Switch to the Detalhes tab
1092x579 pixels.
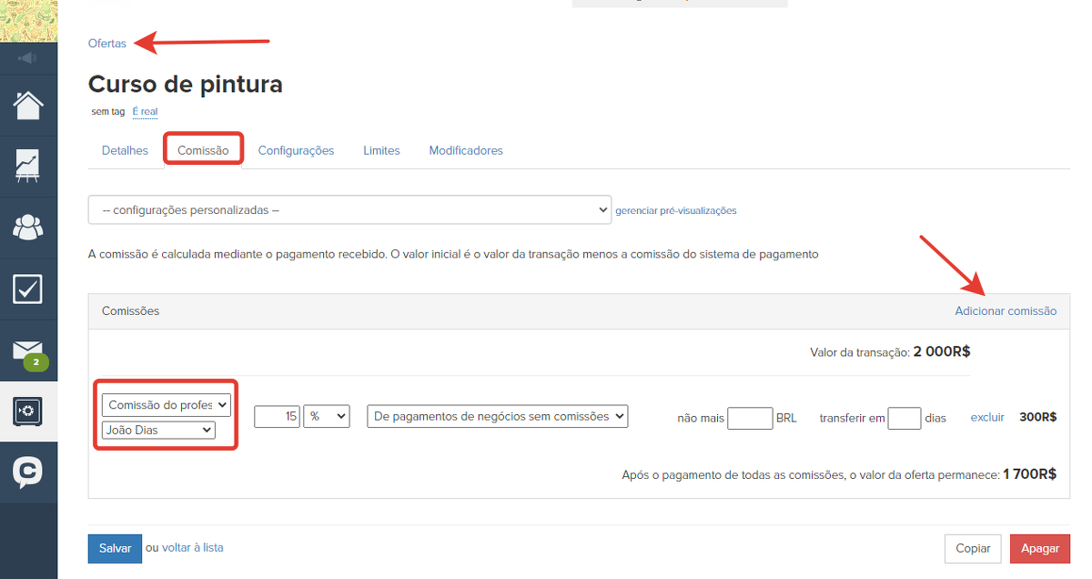[x=125, y=150]
